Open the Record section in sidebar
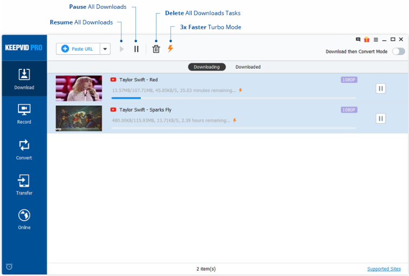Image resolution: width=409 pixels, height=276 pixels. (24, 113)
